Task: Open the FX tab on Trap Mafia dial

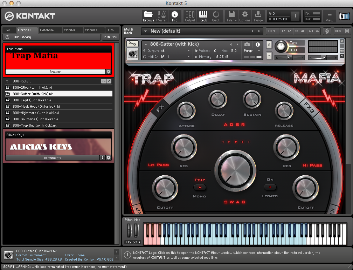Action: point(160,108)
